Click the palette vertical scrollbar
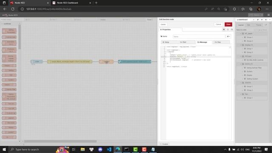This screenshot has width=272, height=153. pyautogui.click(x=20, y=37)
